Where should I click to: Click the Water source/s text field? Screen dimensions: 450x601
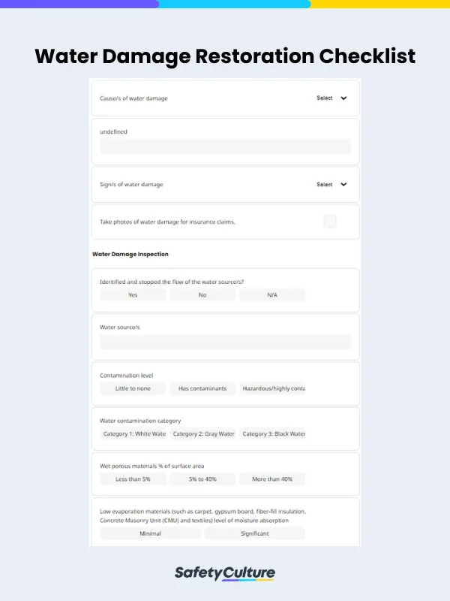tap(225, 343)
